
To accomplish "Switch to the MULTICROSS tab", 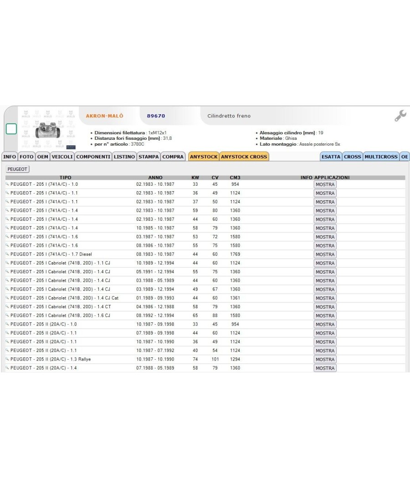I will (381, 157).
